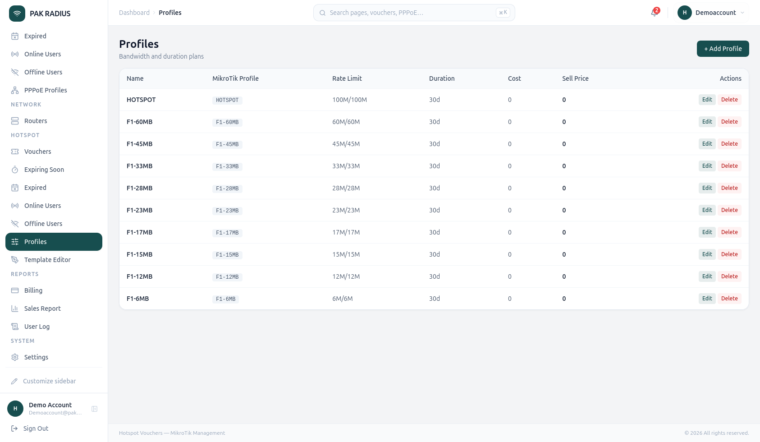Click the Add Profile button
The width and height of the screenshot is (760, 442).
click(x=723, y=49)
